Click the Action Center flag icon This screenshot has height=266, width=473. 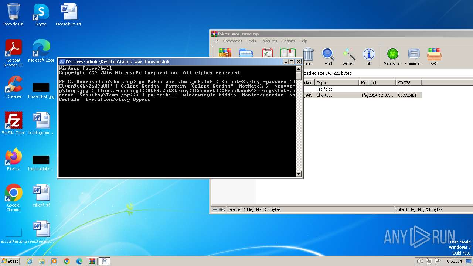[x=438, y=261]
